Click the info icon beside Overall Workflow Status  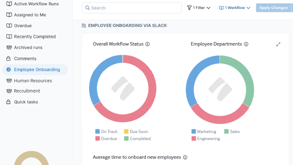click(x=147, y=44)
